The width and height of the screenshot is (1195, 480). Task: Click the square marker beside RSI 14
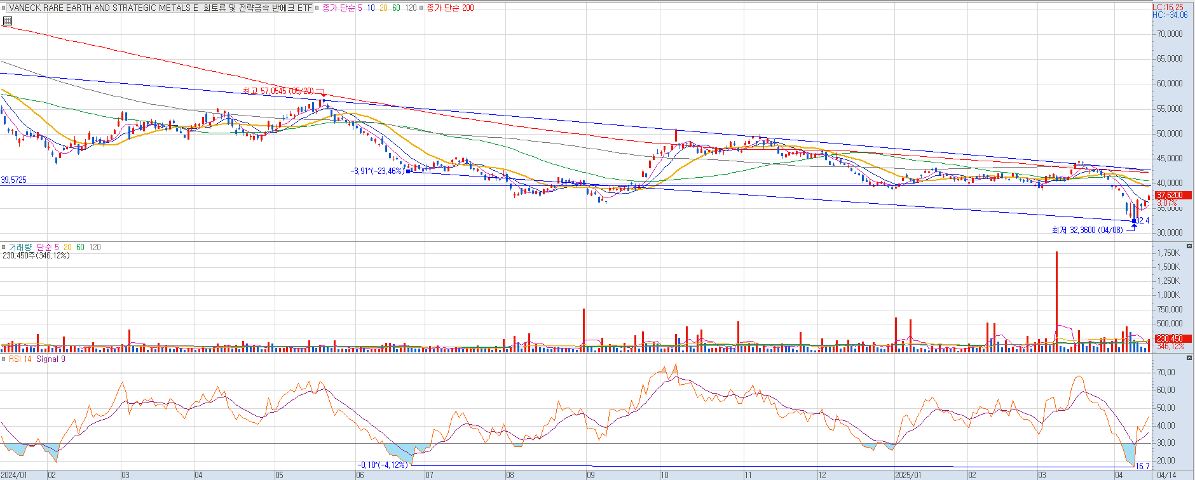pos(4,359)
